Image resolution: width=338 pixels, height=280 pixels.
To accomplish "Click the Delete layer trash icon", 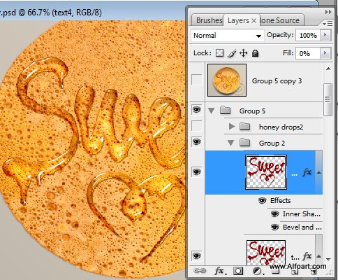I will tap(314, 272).
